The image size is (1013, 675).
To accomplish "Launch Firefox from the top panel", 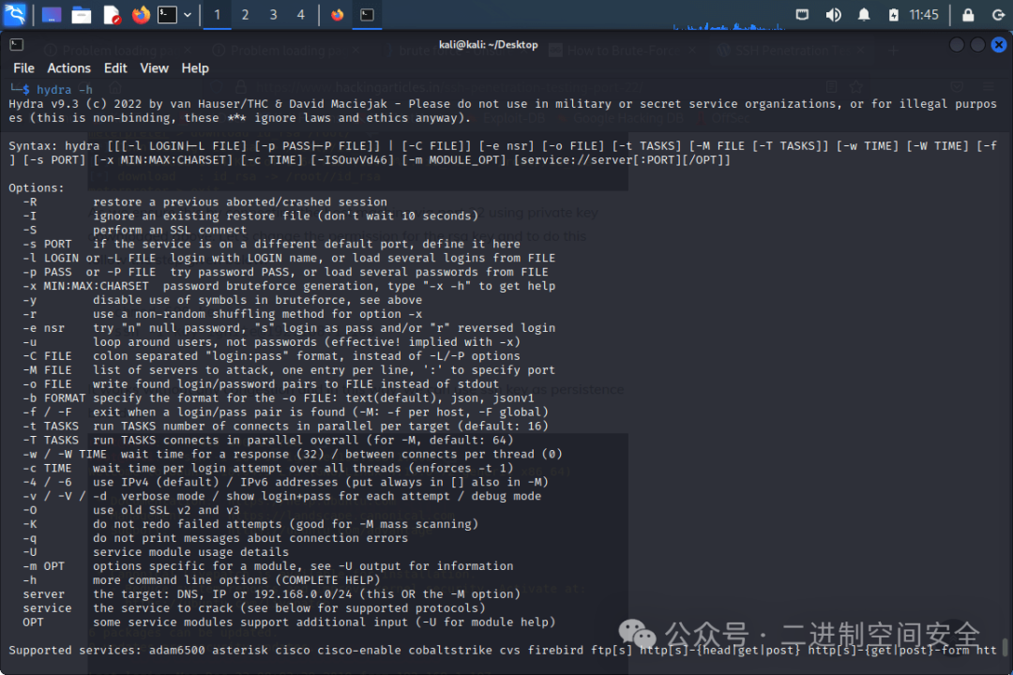I will pos(141,14).
